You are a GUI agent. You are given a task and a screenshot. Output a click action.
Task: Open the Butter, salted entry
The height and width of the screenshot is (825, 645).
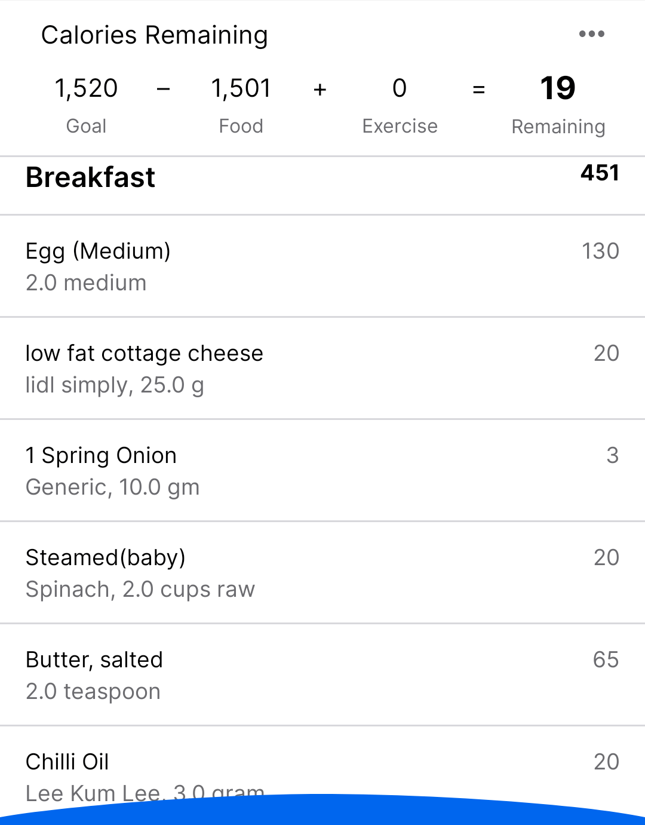tap(322, 674)
